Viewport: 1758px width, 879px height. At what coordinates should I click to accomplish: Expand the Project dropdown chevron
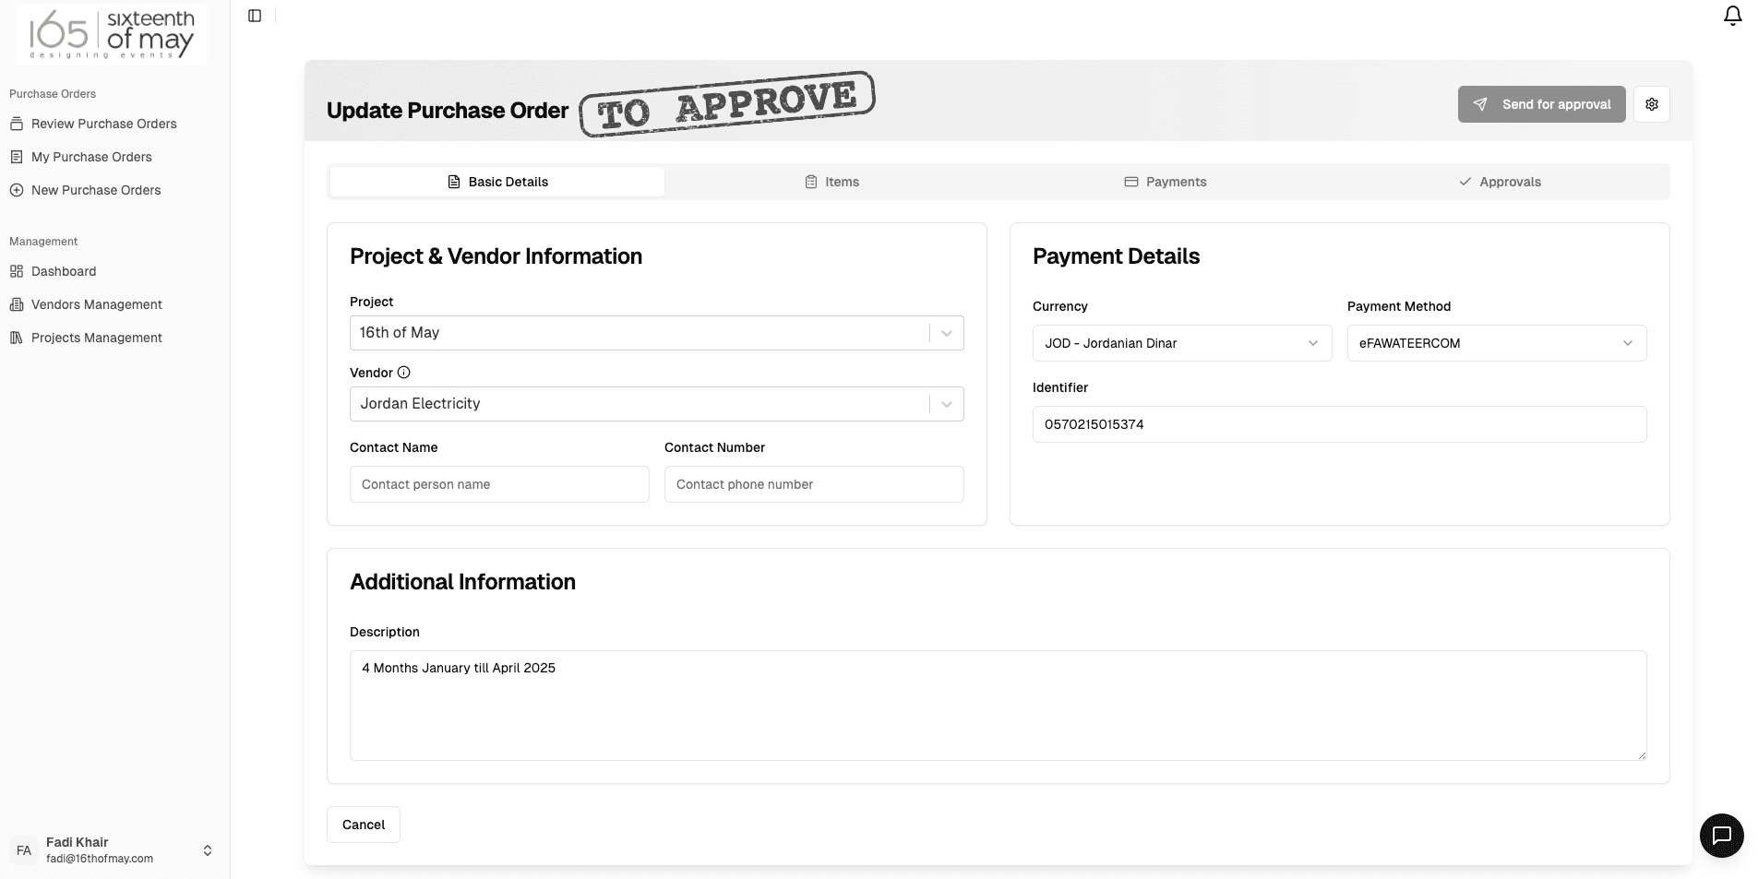coord(946,333)
